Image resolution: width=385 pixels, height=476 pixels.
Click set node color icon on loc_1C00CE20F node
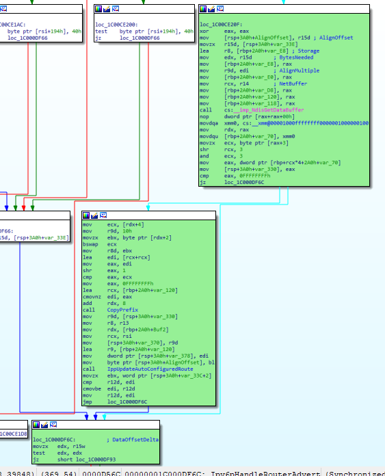coord(203,9)
